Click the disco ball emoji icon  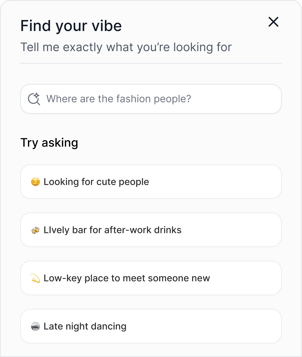(x=36, y=326)
